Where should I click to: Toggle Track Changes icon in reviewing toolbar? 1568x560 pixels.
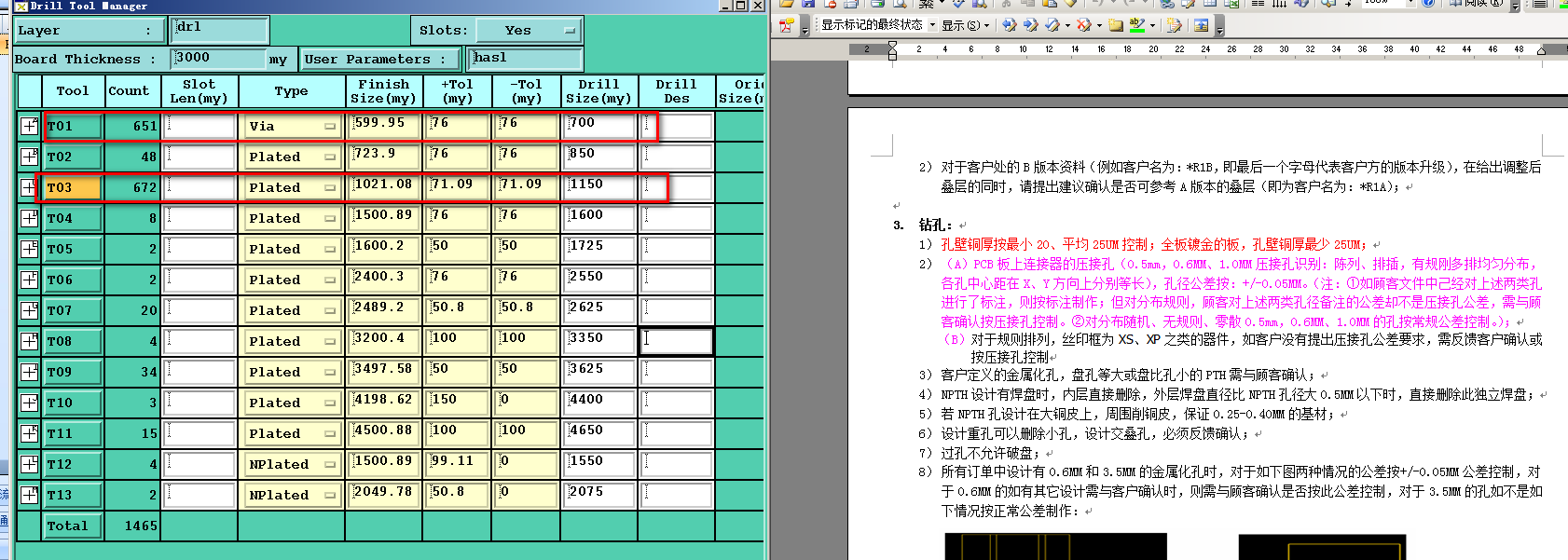pos(1174,25)
